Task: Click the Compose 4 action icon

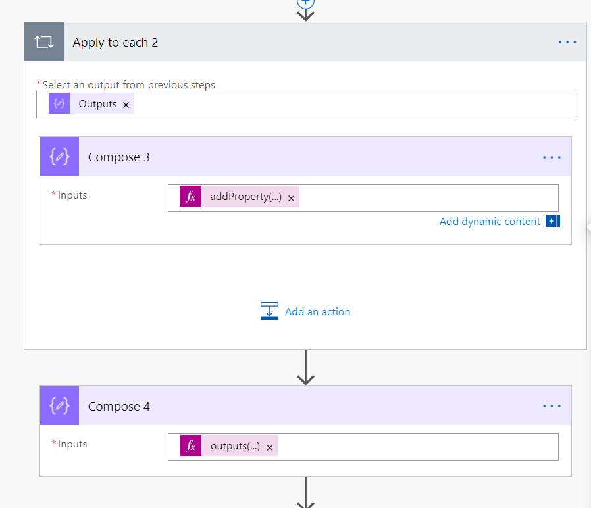Action: tap(59, 405)
